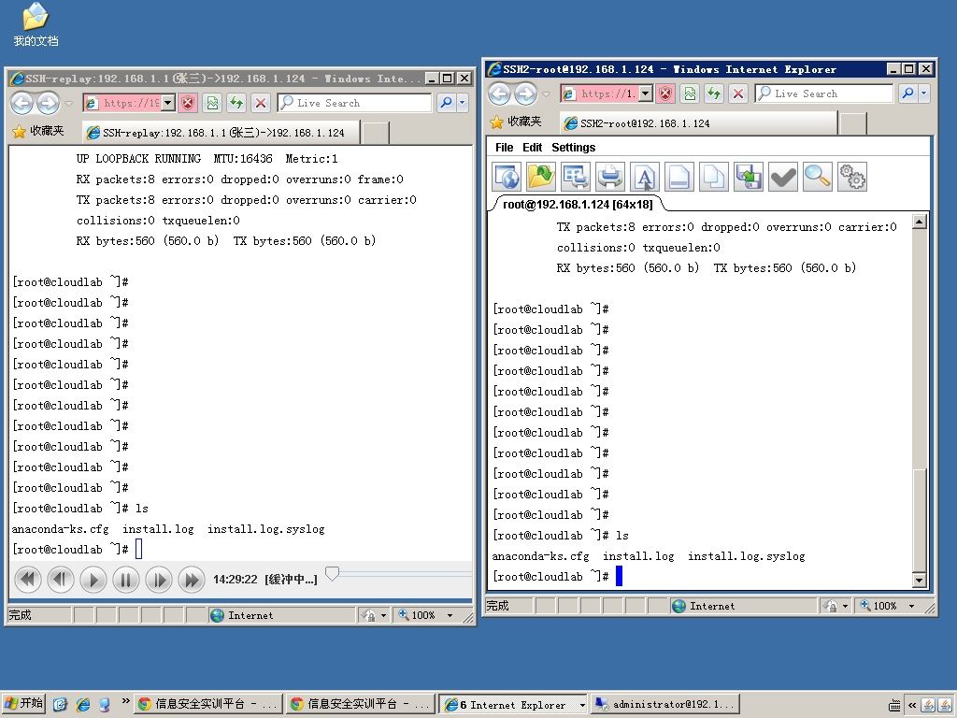The width and height of the screenshot is (957, 718).
Task: Click the Live Search box in SSH-replay window
Action: (355, 103)
